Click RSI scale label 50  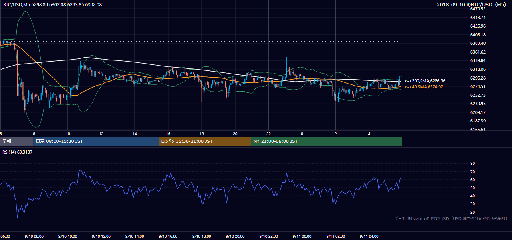tap(472, 188)
